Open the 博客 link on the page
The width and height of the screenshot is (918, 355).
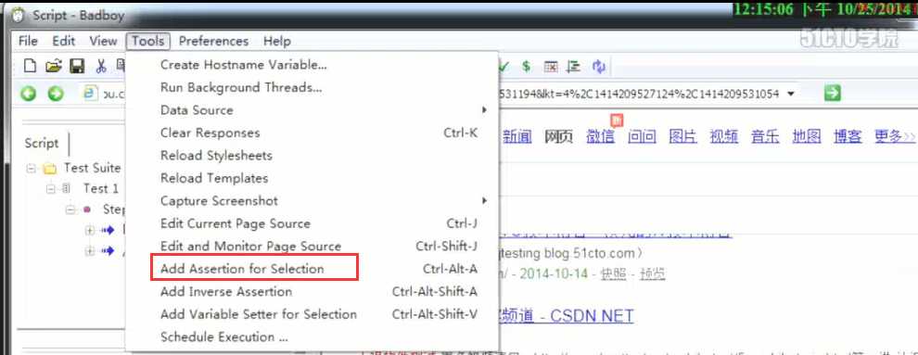point(848,137)
